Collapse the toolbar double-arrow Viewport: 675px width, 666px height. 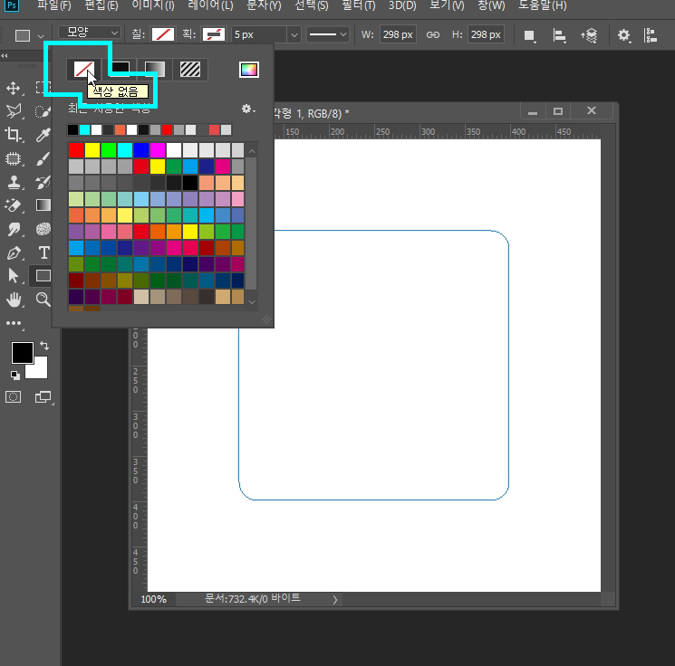(5, 55)
